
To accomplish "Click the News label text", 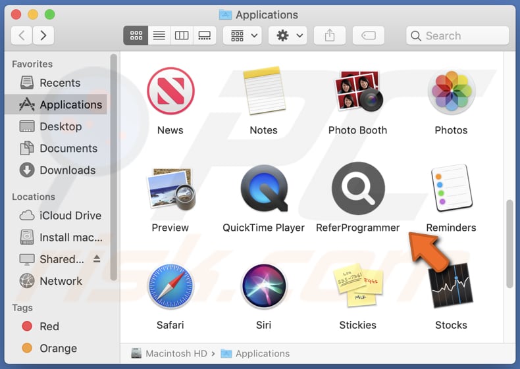I will point(170,130).
